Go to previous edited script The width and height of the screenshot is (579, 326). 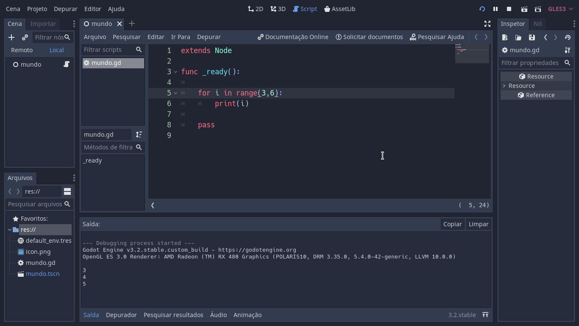click(x=476, y=37)
